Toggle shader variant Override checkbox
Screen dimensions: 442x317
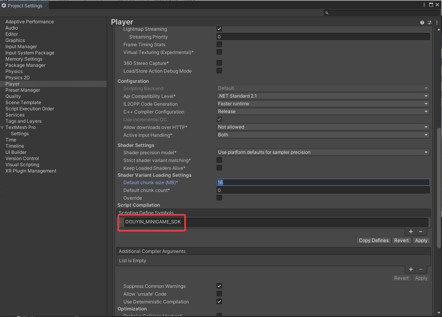[x=219, y=198]
